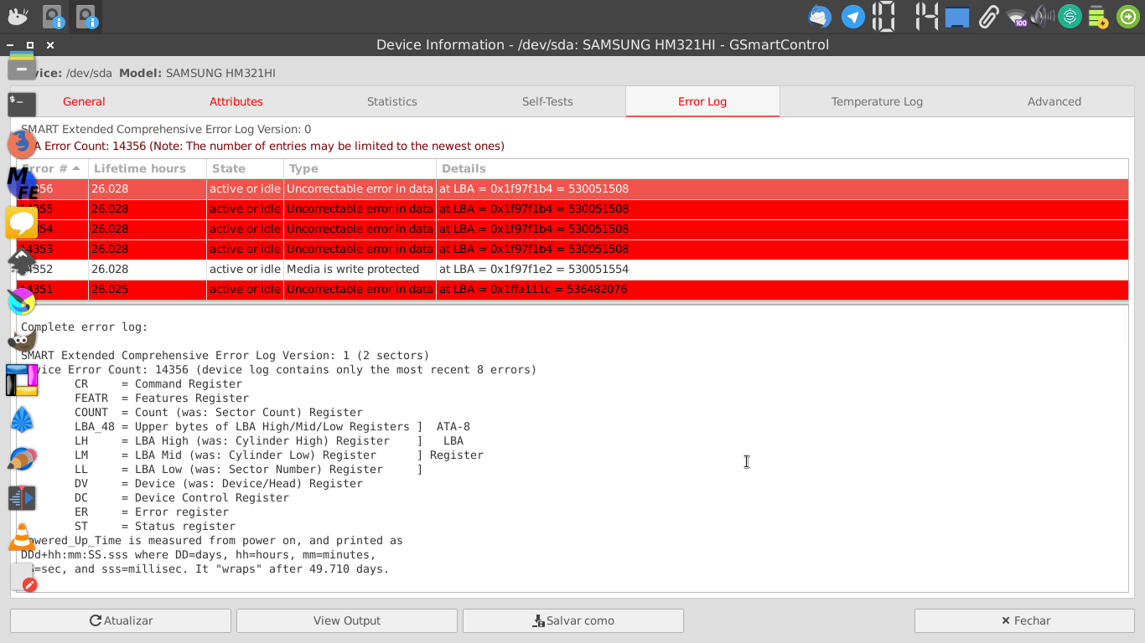Viewport: 1145px width, 643px height.
Task: Launch the terminal from the dock
Action: (22, 105)
